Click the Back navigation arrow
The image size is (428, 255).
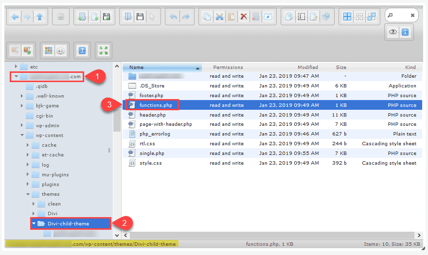pos(15,17)
